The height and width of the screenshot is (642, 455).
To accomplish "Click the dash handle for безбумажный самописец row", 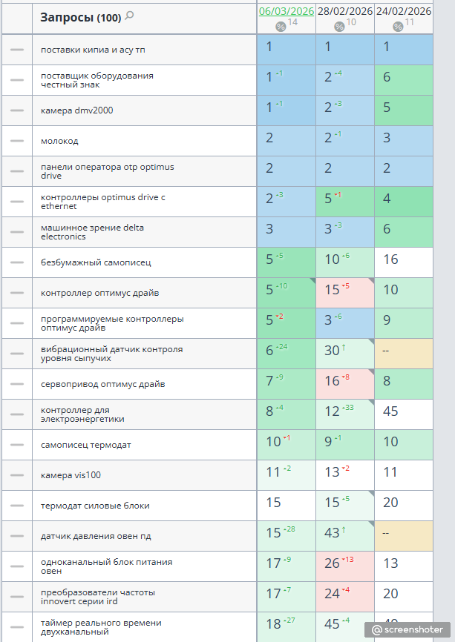I will pos(17,262).
